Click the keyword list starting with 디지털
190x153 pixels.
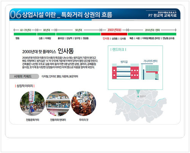coord(60,76)
